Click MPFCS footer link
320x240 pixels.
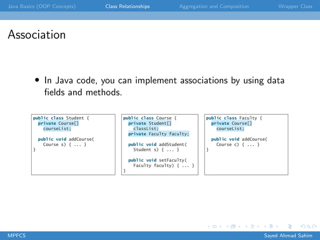click(x=17, y=235)
